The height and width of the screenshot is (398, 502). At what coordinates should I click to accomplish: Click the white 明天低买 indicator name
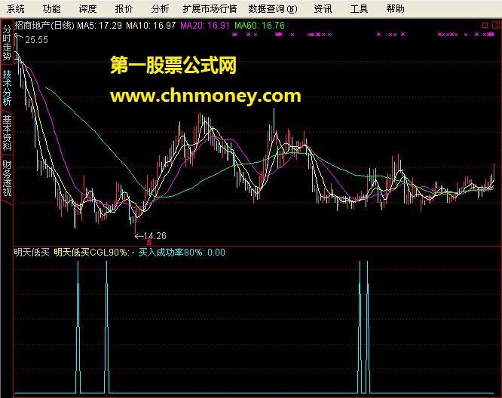point(32,253)
